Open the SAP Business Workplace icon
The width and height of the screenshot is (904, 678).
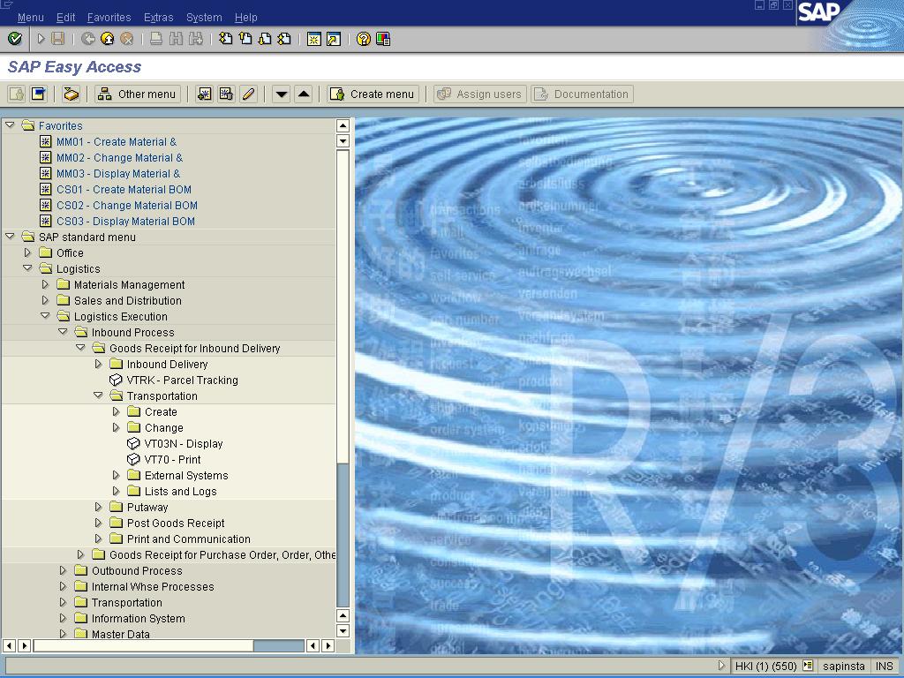coord(72,94)
